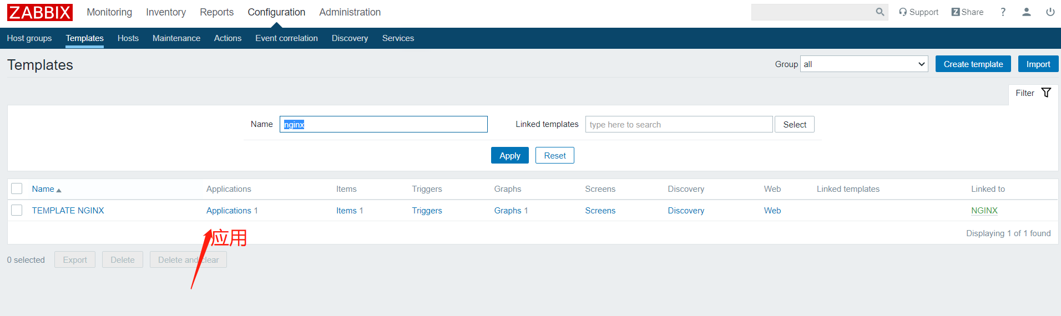Sign out using the power icon
The width and height of the screenshot is (1061, 316).
(x=1050, y=12)
